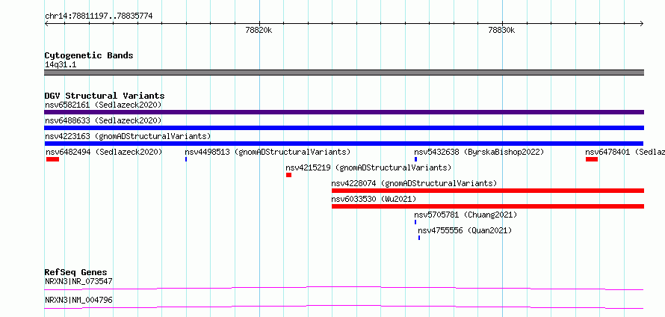Click the left arrowhead of the ruler

coord(46,24)
